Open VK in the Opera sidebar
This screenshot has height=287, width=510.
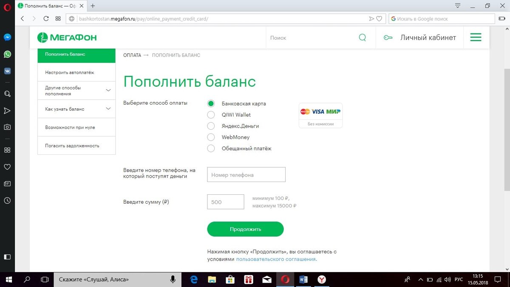coord(7,71)
